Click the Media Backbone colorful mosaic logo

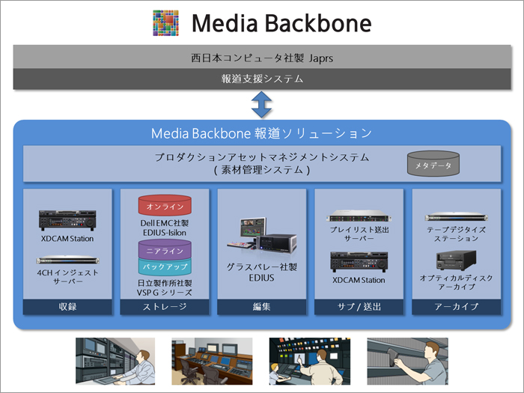pyautogui.click(x=166, y=24)
